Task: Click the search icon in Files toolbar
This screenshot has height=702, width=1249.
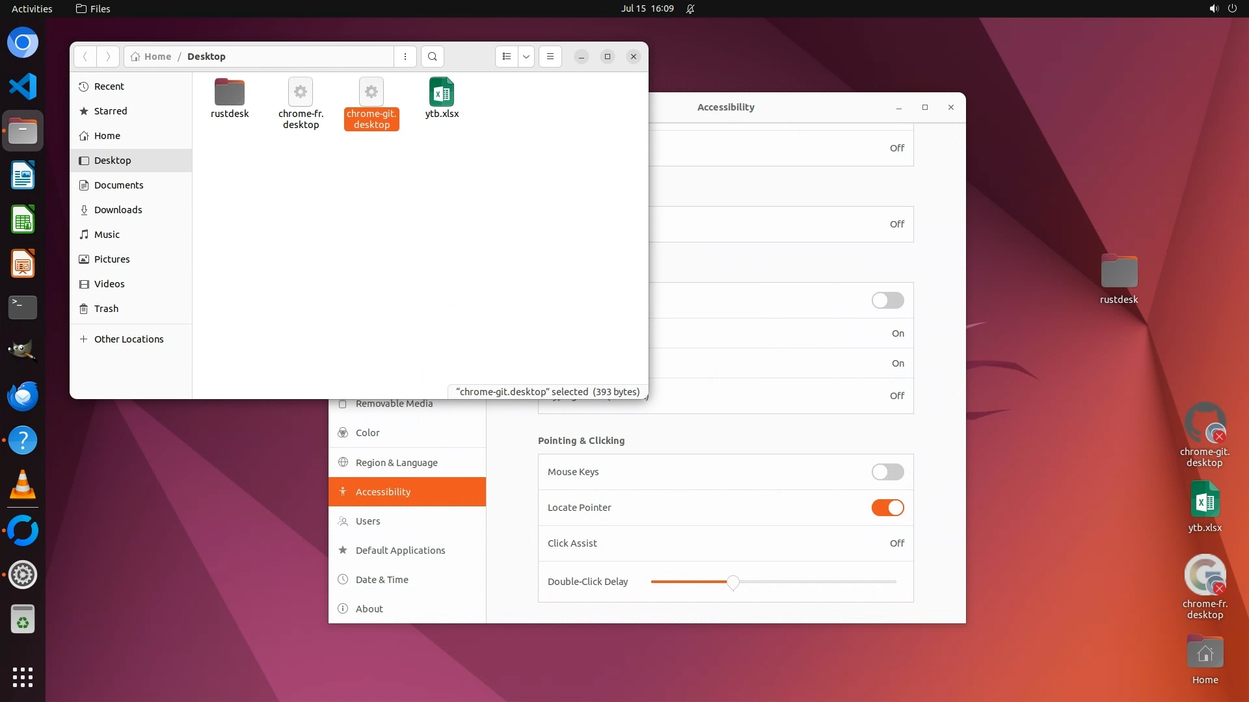Action: (x=433, y=57)
